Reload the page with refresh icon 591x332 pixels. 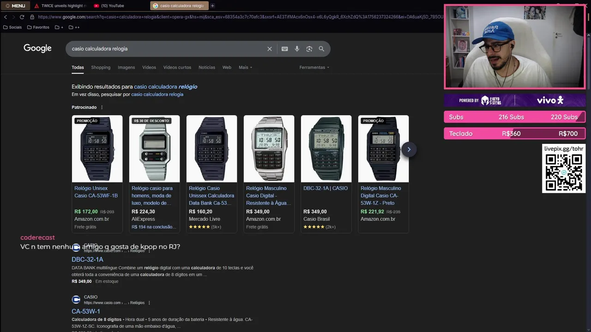22,17
